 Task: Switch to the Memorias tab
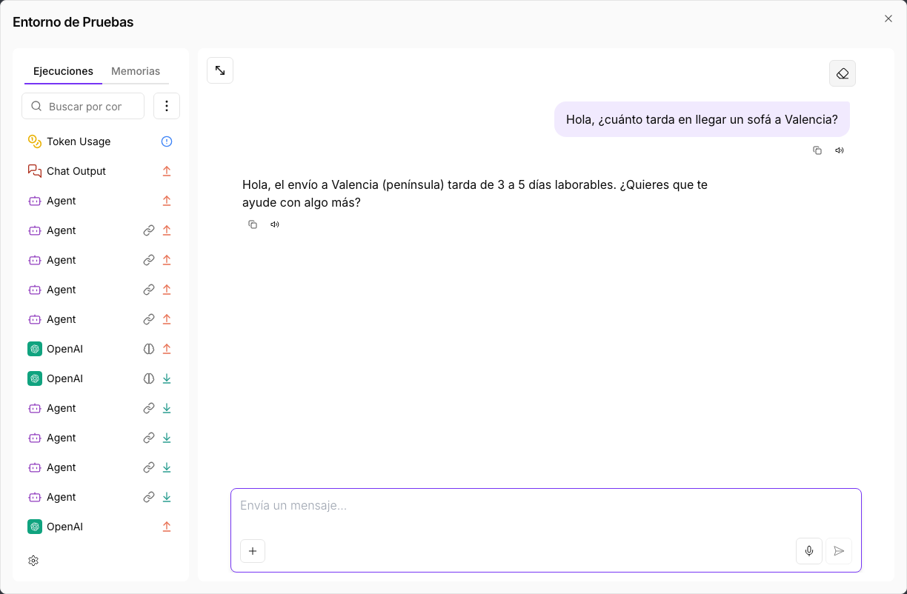136,71
